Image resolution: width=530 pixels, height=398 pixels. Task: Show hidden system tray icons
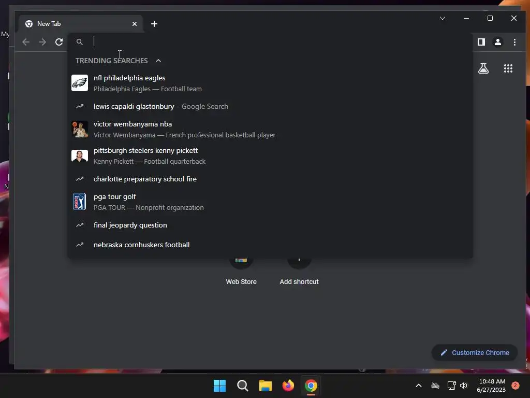pyautogui.click(x=418, y=386)
